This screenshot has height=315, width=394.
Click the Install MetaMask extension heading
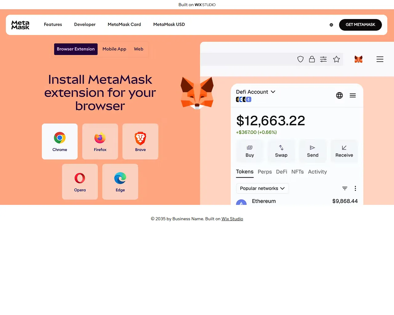(x=100, y=93)
